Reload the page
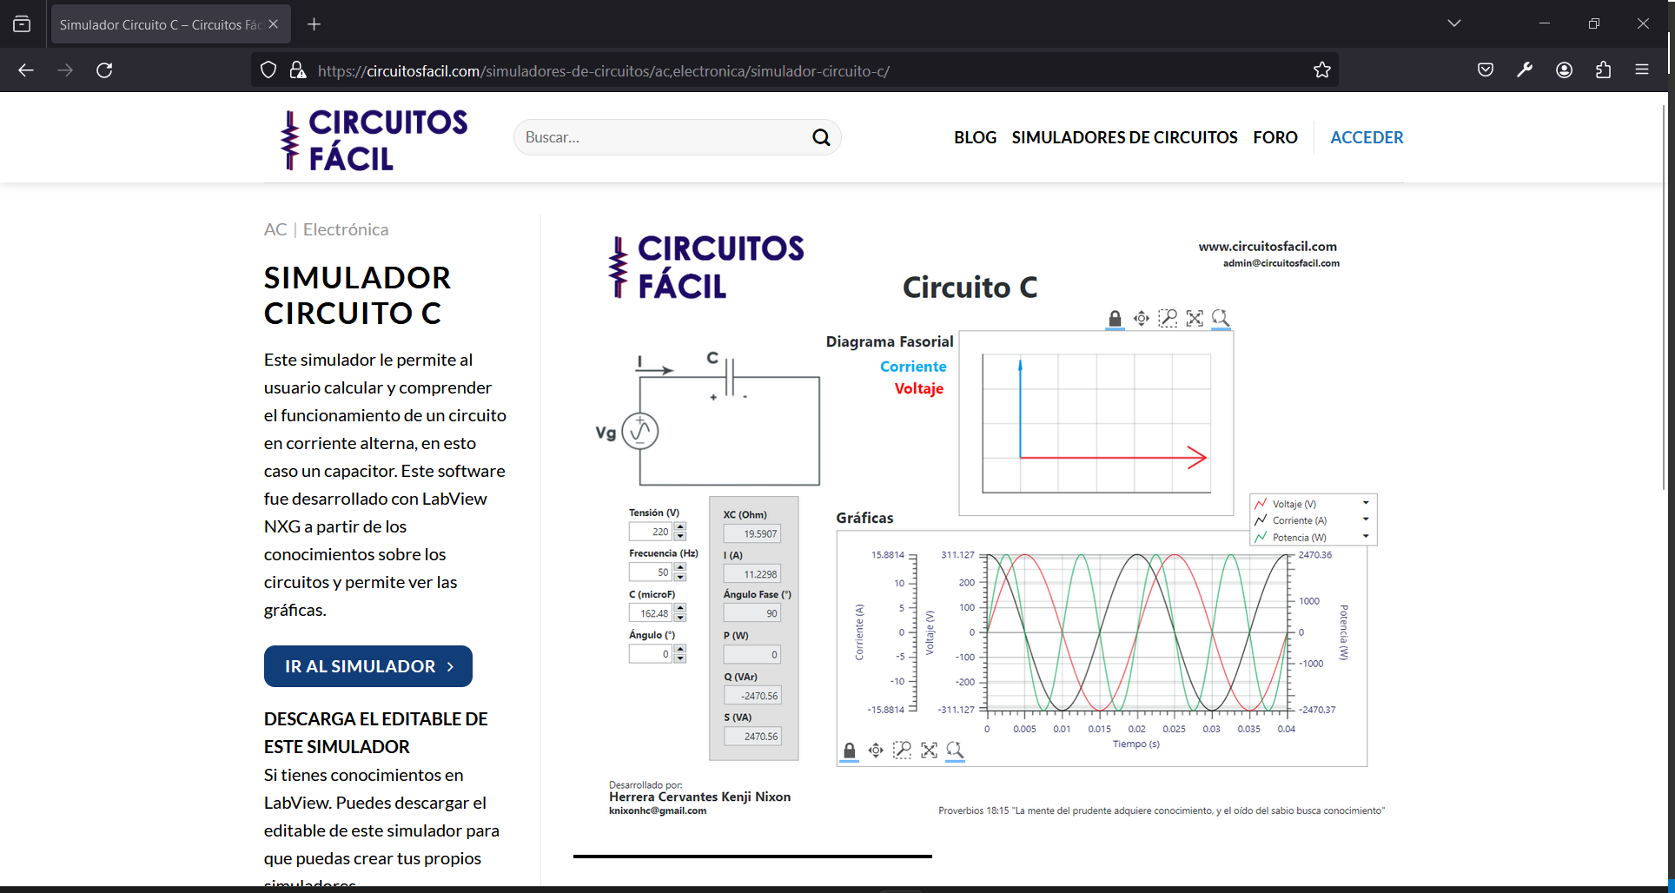The height and width of the screenshot is (893, 1675). 104,70
